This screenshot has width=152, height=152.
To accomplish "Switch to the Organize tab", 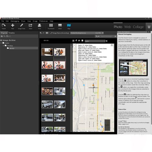I will (x=4, y=33).
